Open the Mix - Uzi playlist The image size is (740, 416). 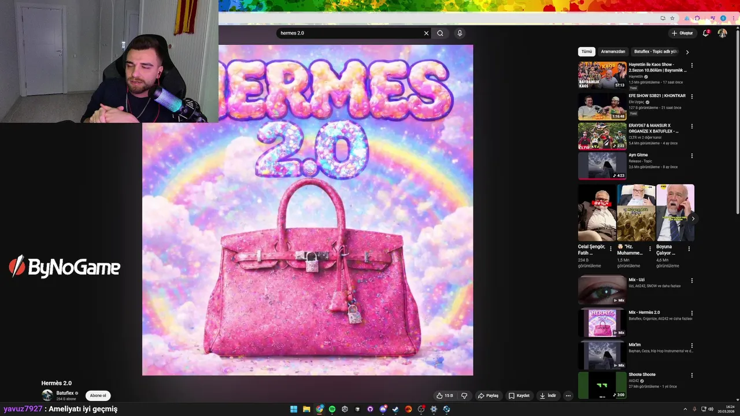(x=602, y=290)
